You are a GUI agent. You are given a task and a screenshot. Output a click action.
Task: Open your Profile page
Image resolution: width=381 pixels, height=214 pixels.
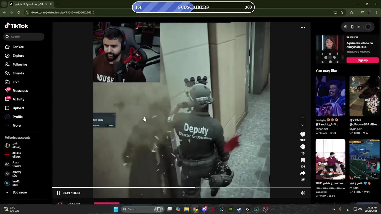[x=13, y=117]
